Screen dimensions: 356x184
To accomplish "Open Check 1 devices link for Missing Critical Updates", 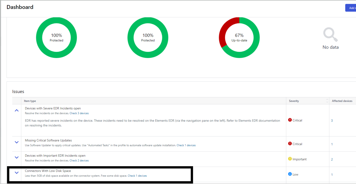I will [186, 145].
